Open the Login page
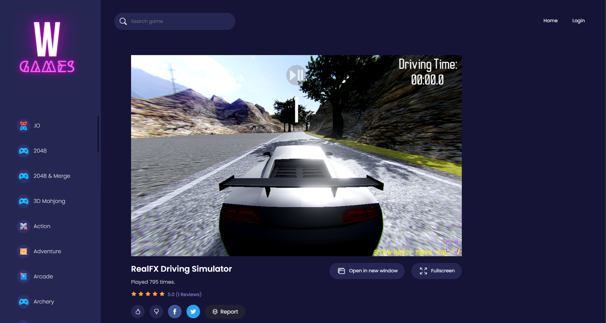The image size is (606, 323). [x=578, y=21]
